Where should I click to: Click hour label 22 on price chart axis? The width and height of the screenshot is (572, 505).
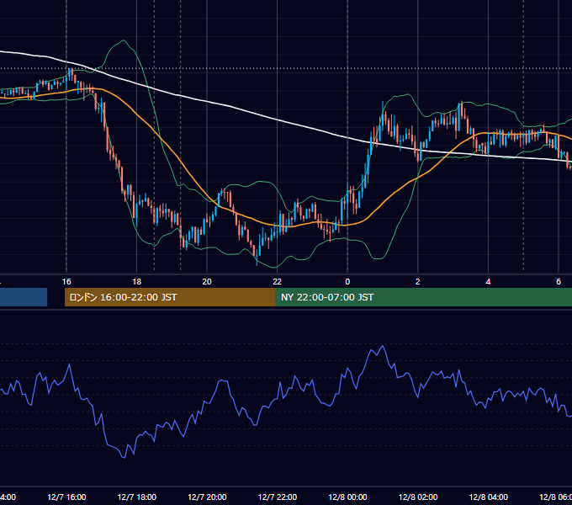click(x=278, y=282)
